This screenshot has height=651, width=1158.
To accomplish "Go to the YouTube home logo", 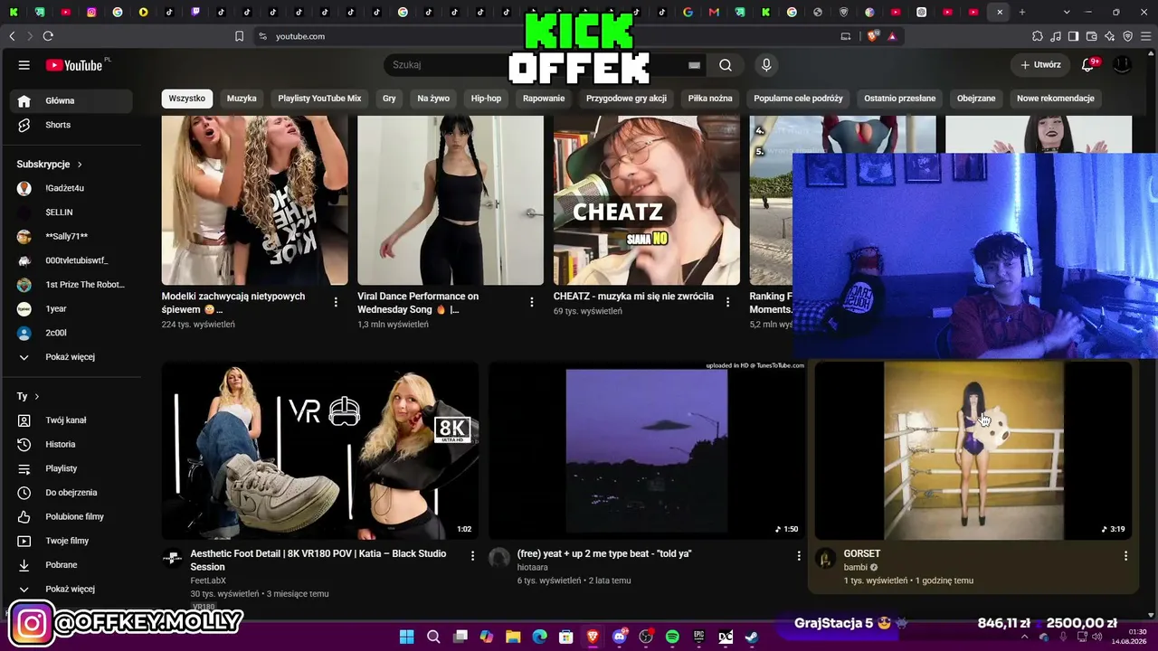I will tap(74, 65).
